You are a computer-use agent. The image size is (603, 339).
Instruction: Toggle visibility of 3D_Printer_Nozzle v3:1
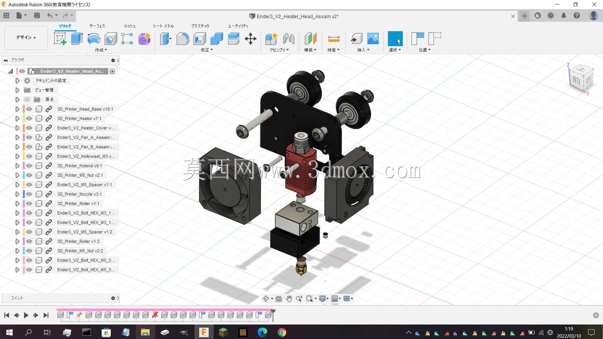(x=29, y=194)
